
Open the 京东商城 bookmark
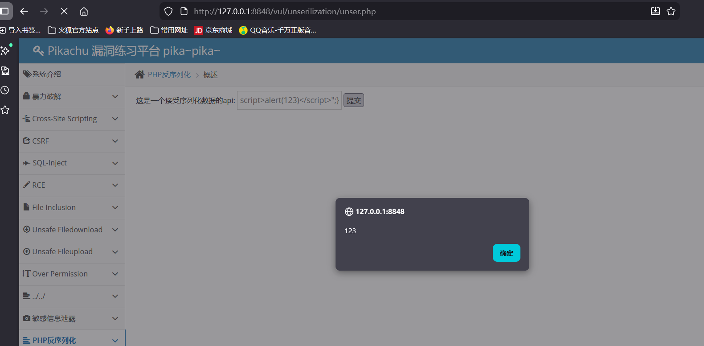[214, 30]
